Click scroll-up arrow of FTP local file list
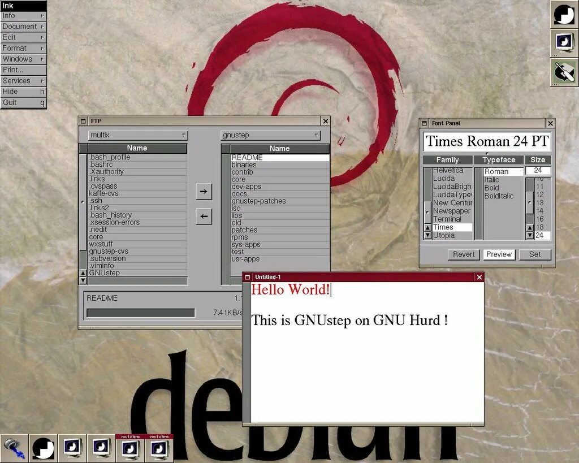The height and width of the screenshot is (463, 579). [x=83, y=273]
